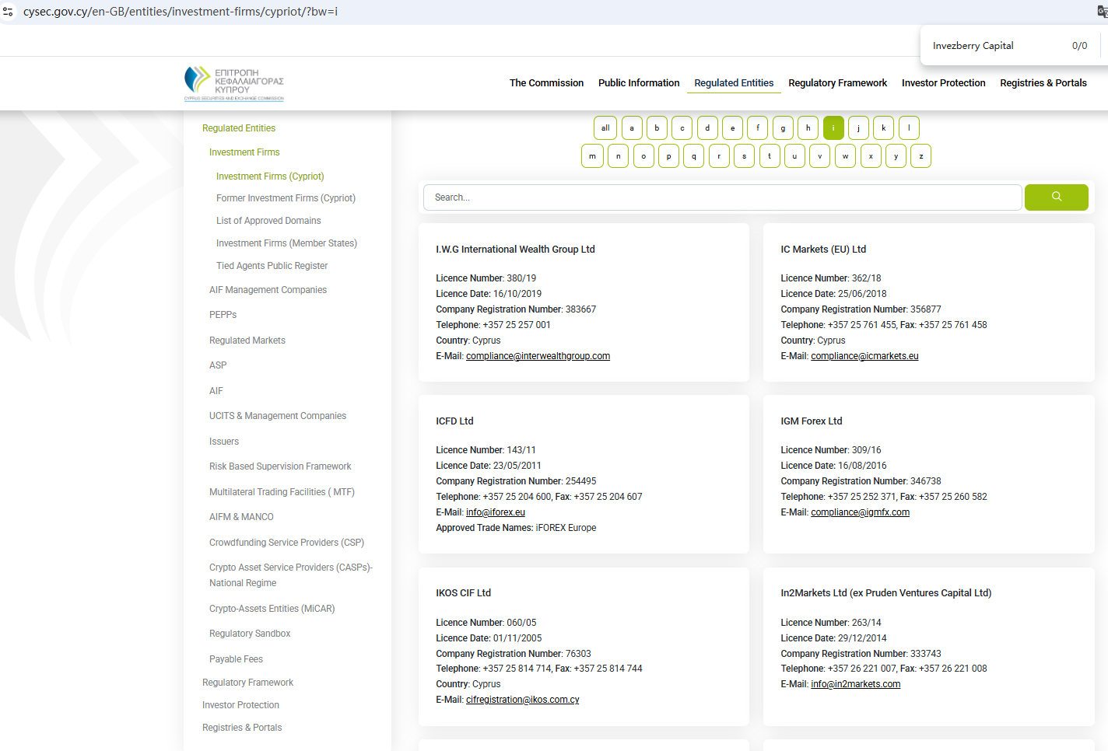Open the Regulated Entities menu

coord(733,83)
